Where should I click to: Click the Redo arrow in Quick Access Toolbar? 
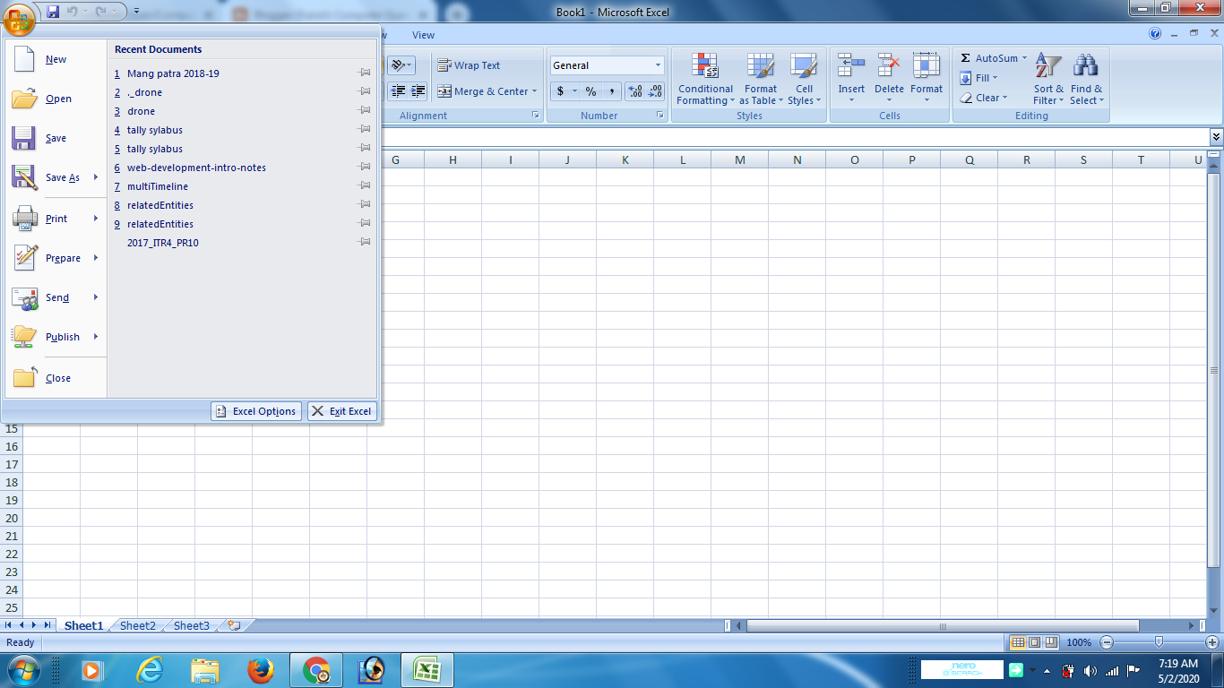[100, 12]
